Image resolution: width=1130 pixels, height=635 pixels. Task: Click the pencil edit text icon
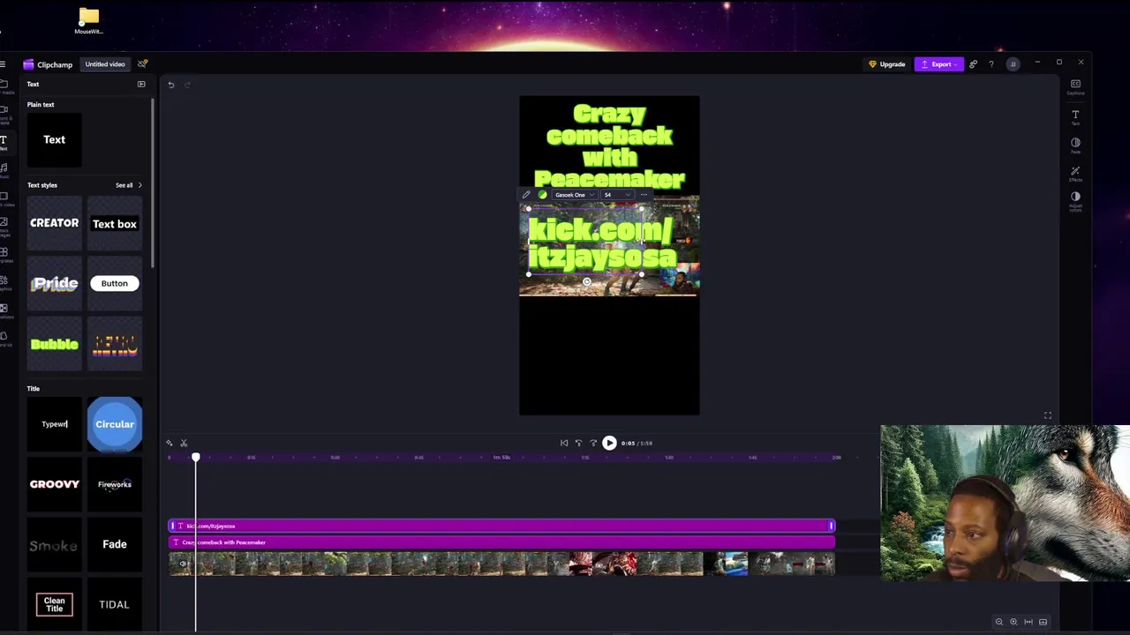point(526,195)
